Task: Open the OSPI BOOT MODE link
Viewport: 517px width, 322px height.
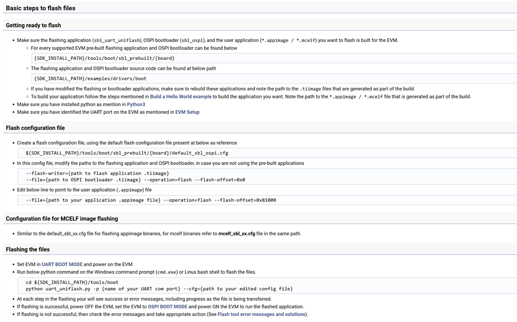Action: point(167,306)
